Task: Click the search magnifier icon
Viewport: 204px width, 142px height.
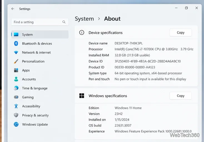Action: pos(64,22)
